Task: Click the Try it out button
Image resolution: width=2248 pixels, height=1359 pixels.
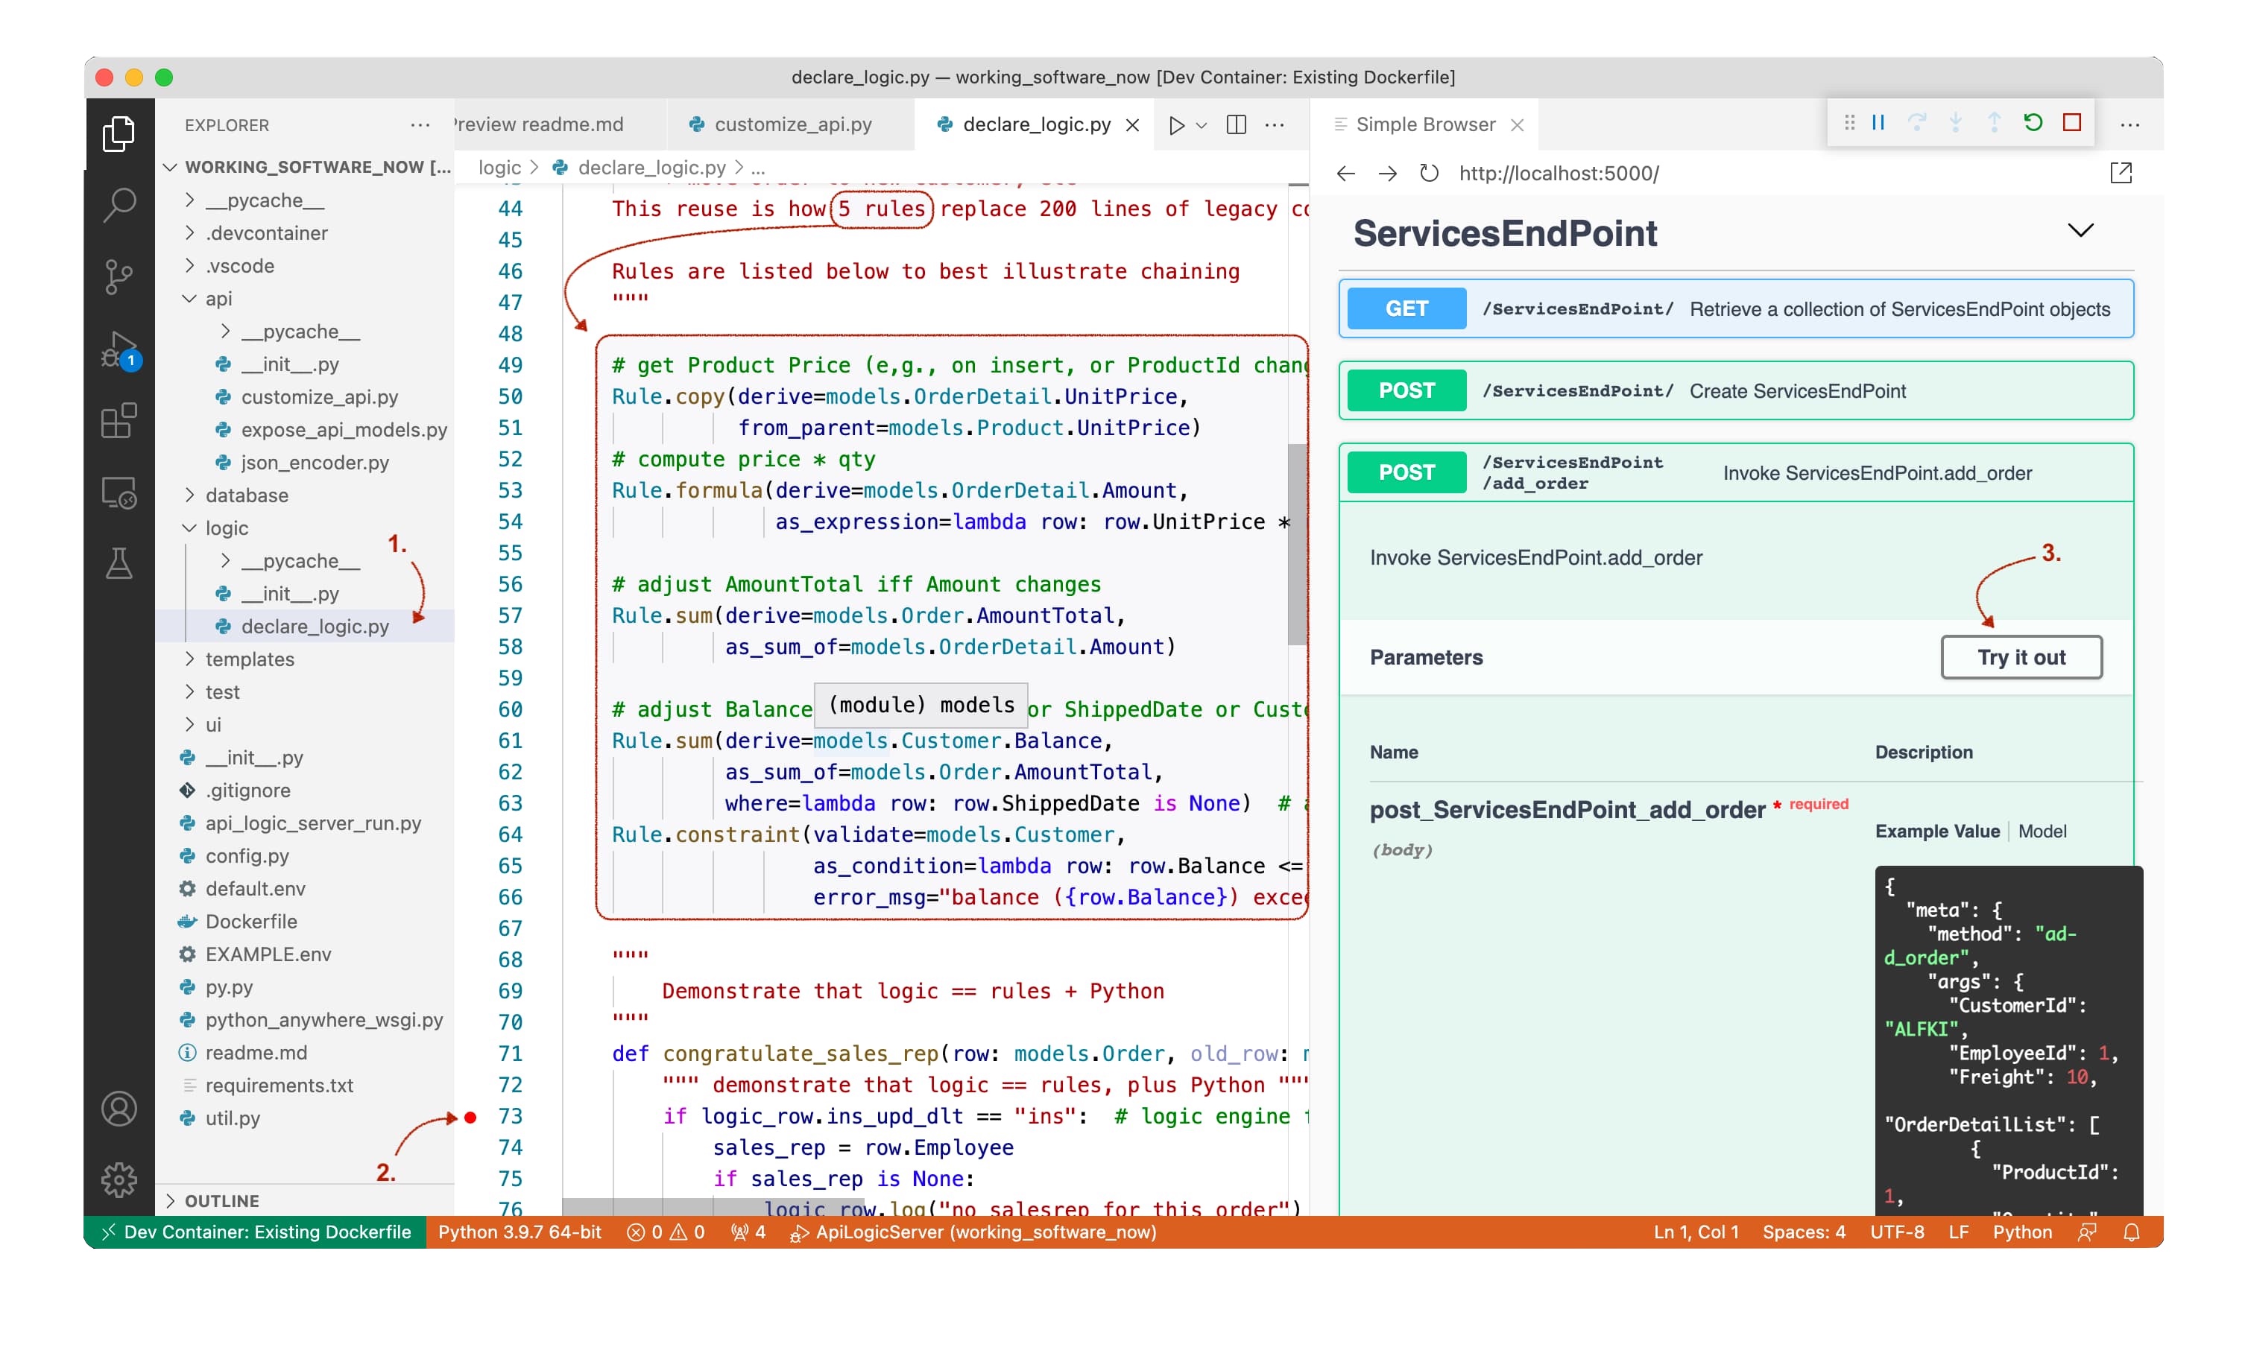Action: 2021,656
